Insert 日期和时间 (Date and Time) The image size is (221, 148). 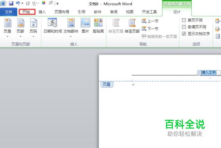click(x=53, y=26)
